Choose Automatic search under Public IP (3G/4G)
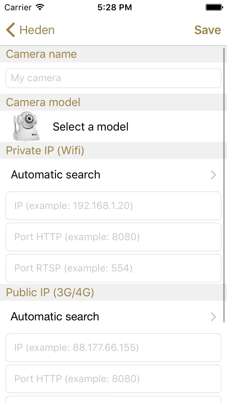Viewport: 227px width, 403px height. click(55, 317)
